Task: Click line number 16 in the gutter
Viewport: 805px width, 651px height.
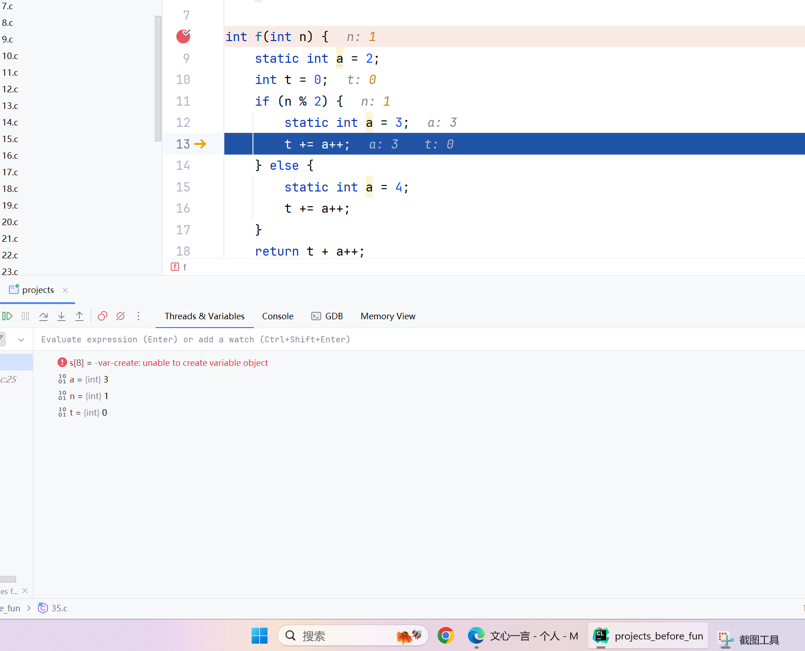Action: pyautogui.click(x=183, y=208)
